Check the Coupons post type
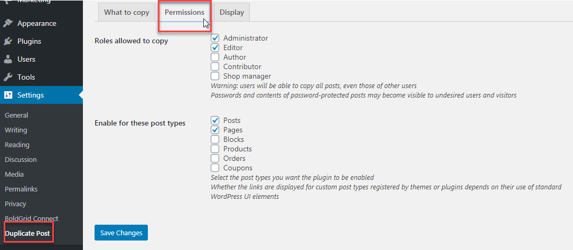573x250 pixels. coord(215,168)
